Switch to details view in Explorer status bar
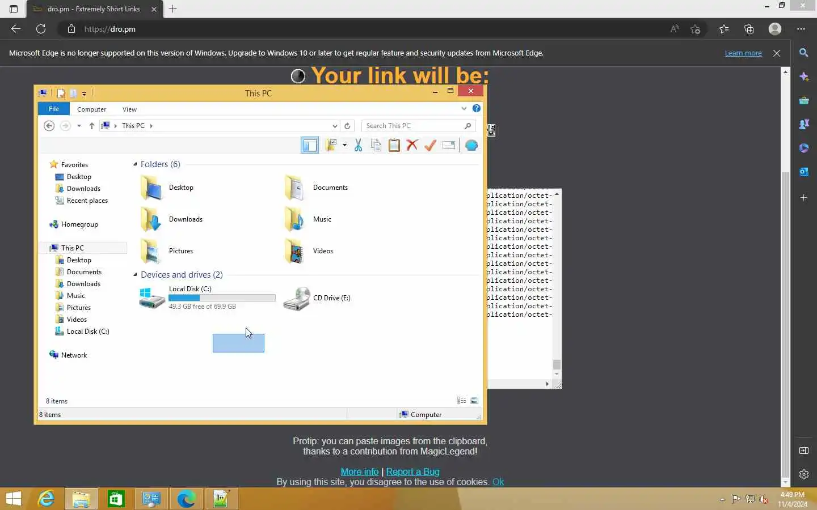Screen dimensions: 817x510 coord(461,401)
